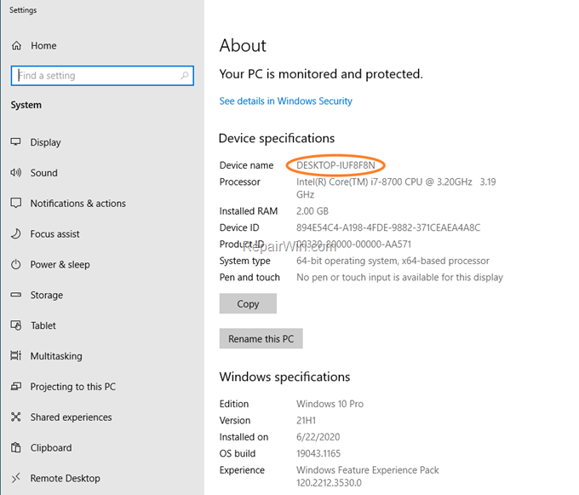The height and width of the screenshot is (495, 579).
Task: Click the Remote Desktop icon
Action: (x=16, y=478)
